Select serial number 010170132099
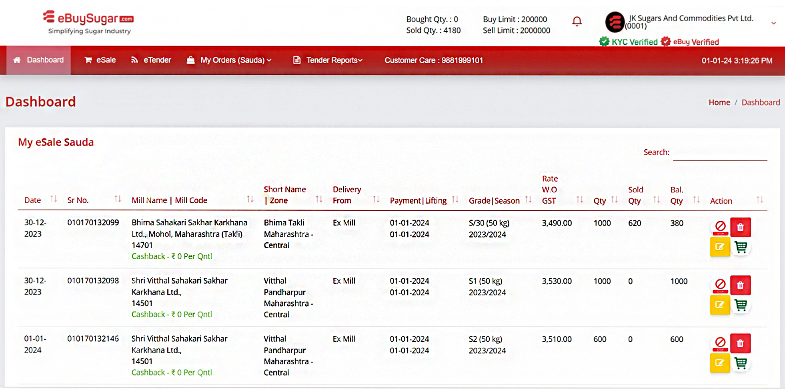The image size is (785, 392). tap(93, 223)
